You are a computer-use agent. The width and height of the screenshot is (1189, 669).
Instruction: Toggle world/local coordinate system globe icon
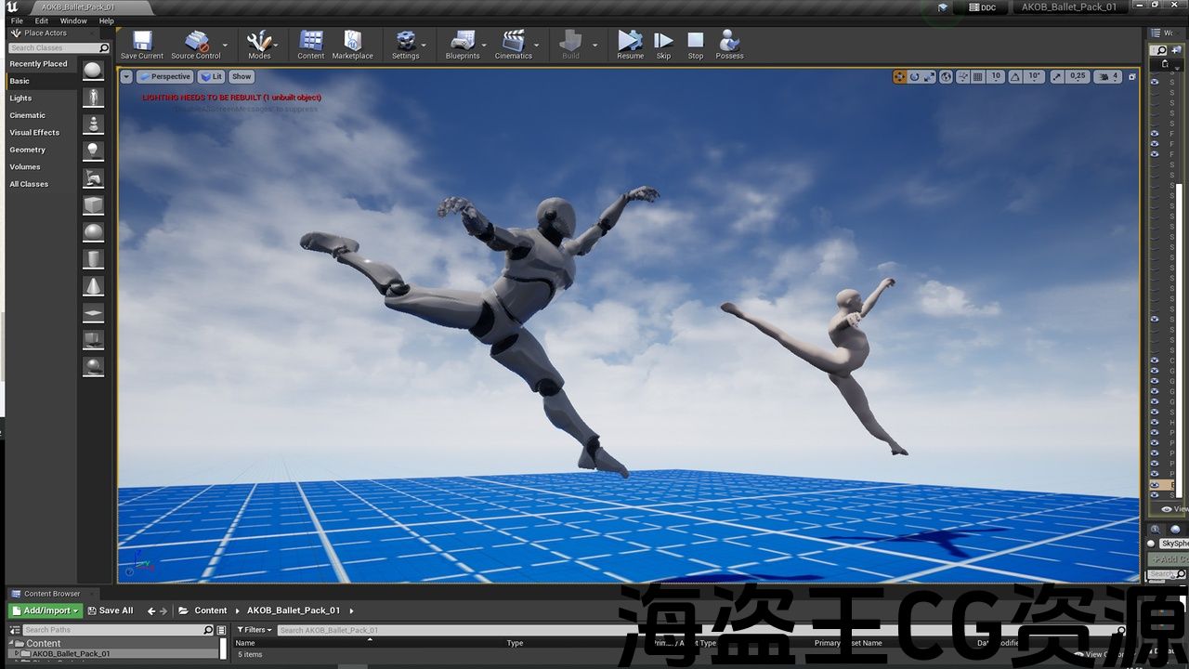point(946,77)
